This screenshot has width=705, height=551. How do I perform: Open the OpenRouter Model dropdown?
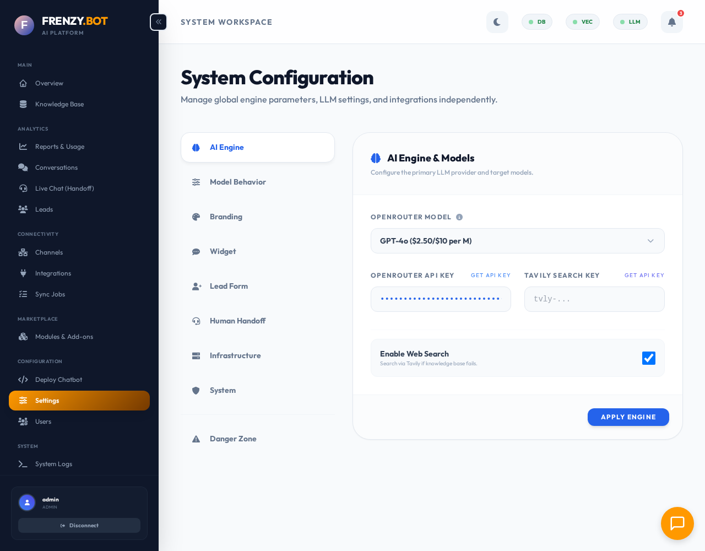click(x=517, y=241)
